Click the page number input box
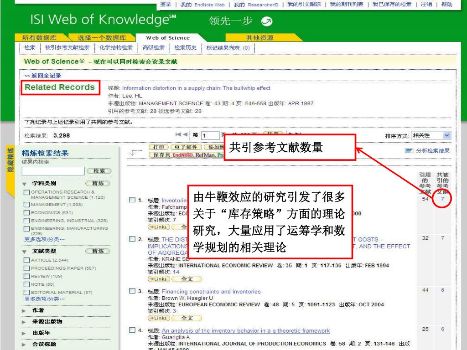Viewport: 467px width, 350px height. coord(210,135)
